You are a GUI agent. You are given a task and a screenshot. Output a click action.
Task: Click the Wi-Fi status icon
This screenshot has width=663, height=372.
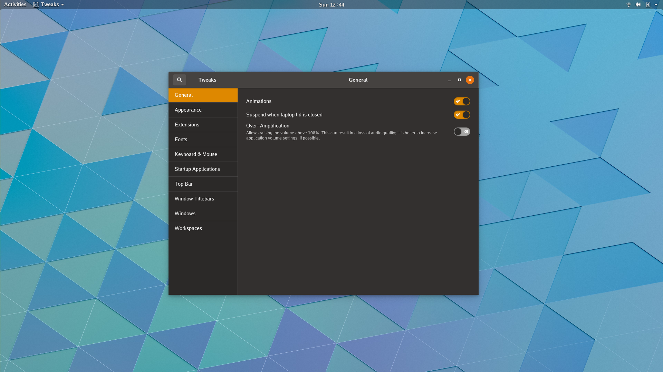[x=628, y=4]
